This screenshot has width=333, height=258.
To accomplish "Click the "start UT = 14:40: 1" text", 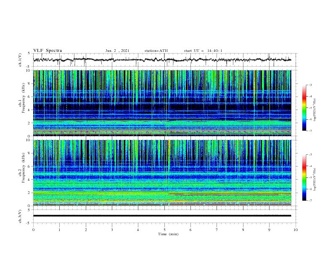I will point(203,51).
